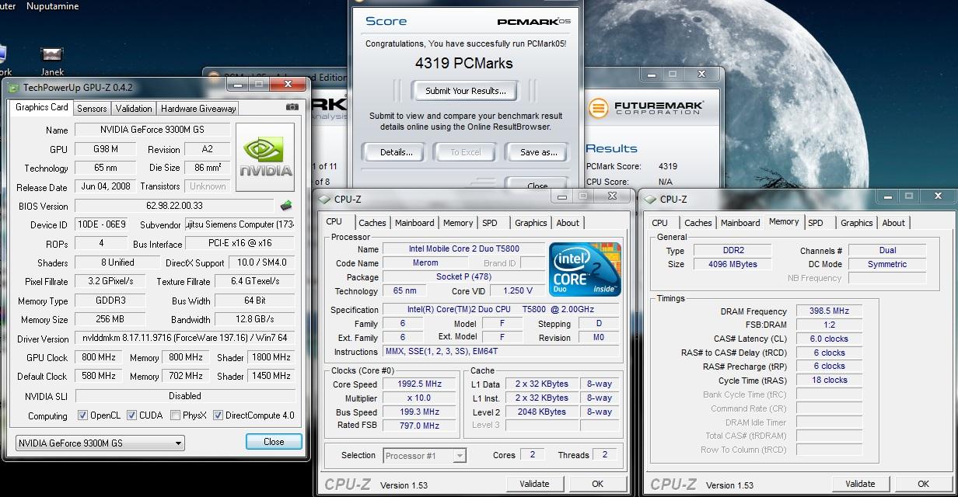
Task: Take a GPU-Z screenshot with camera icon
Action: 292,107
